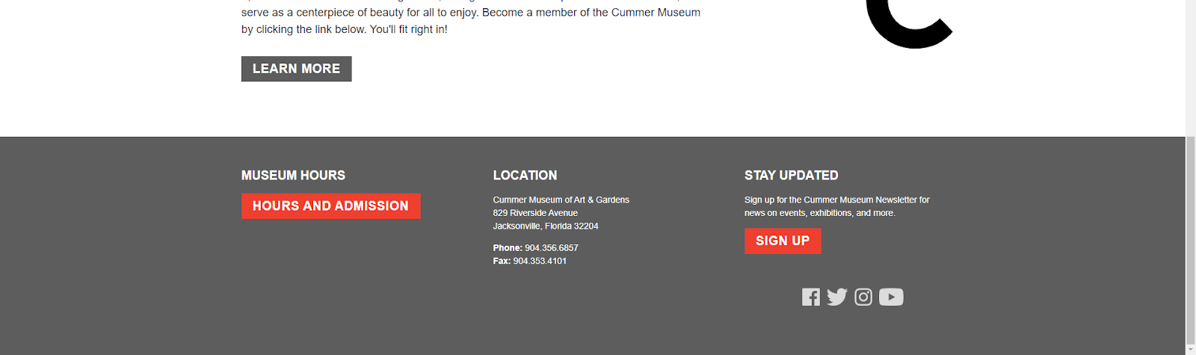This screenshot has height=355, width=1196.
Task: Click the vertical scrollbar thumb
Action: [1191, 239]
